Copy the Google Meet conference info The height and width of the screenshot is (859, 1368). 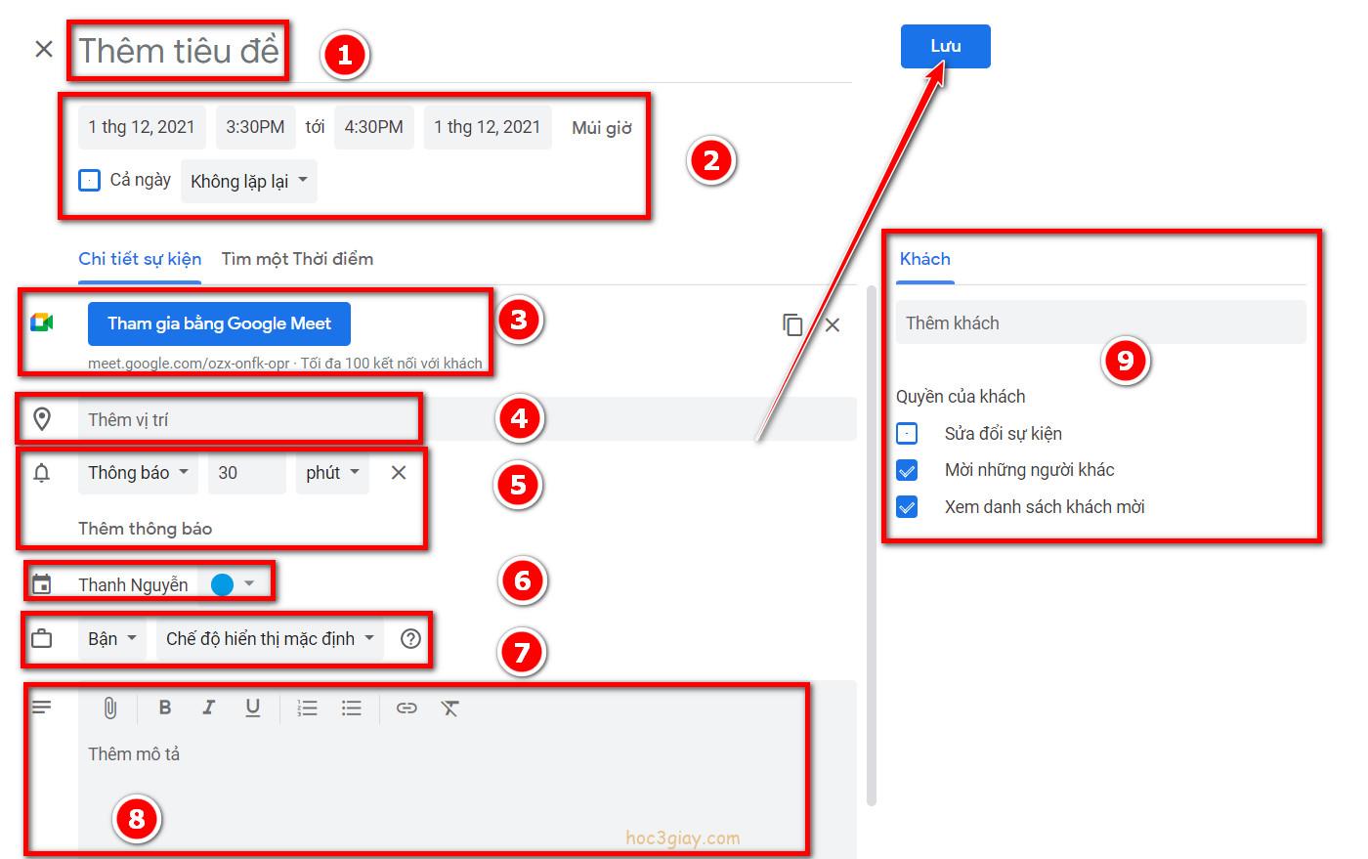[792, 324]
